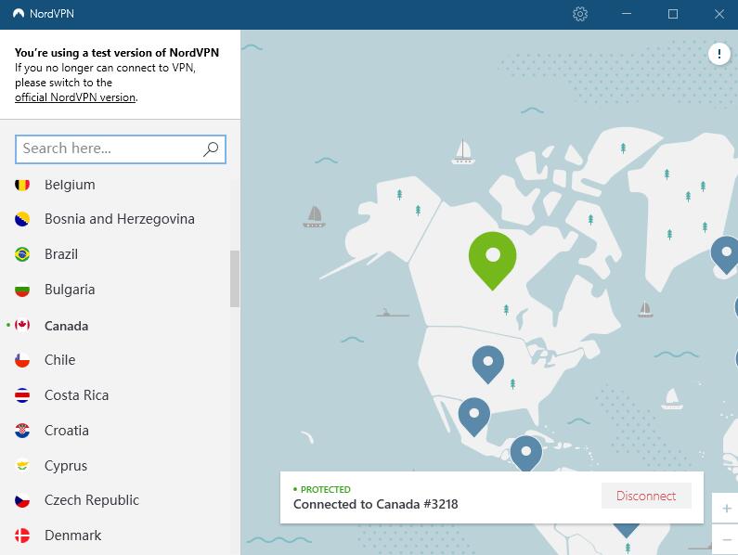Select the Mexico map pin
The width and height of the screenshot is (738, 555).
pyautogui.click(x=474, y=417)
